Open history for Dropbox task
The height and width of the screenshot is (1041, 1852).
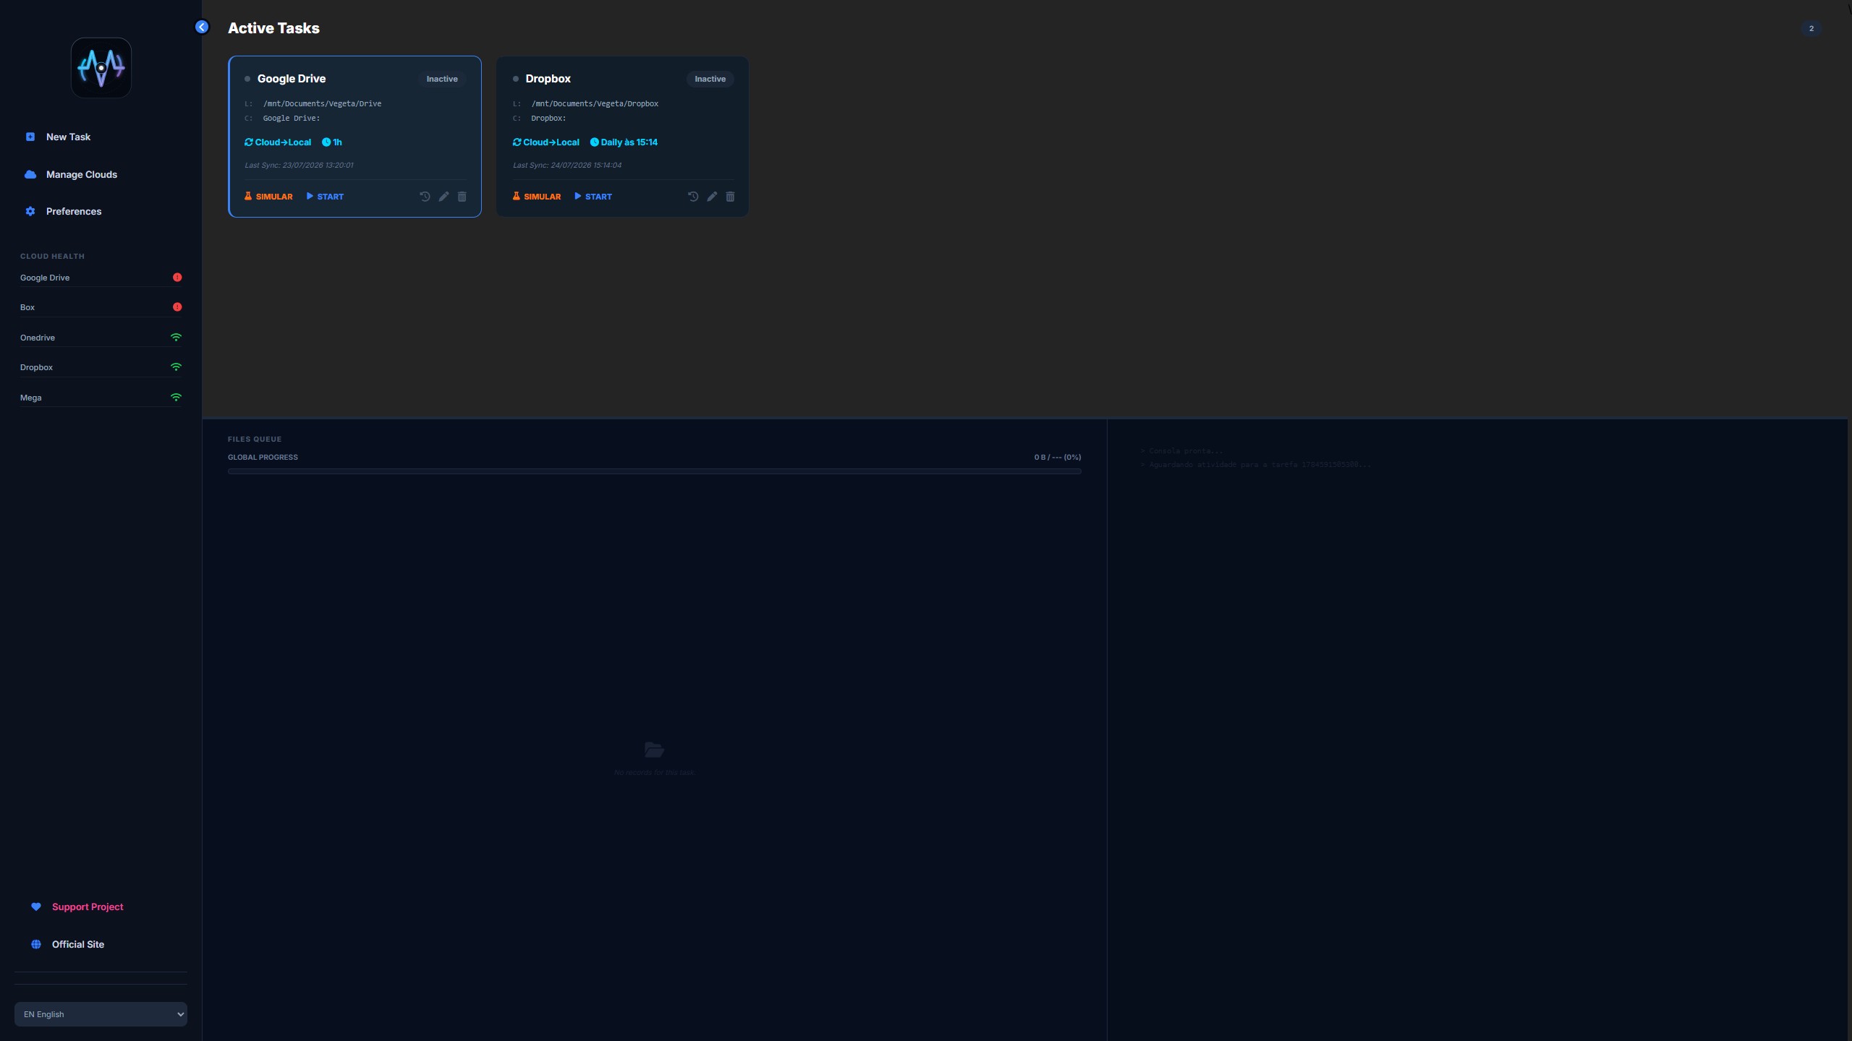click(x=693, y=197)
